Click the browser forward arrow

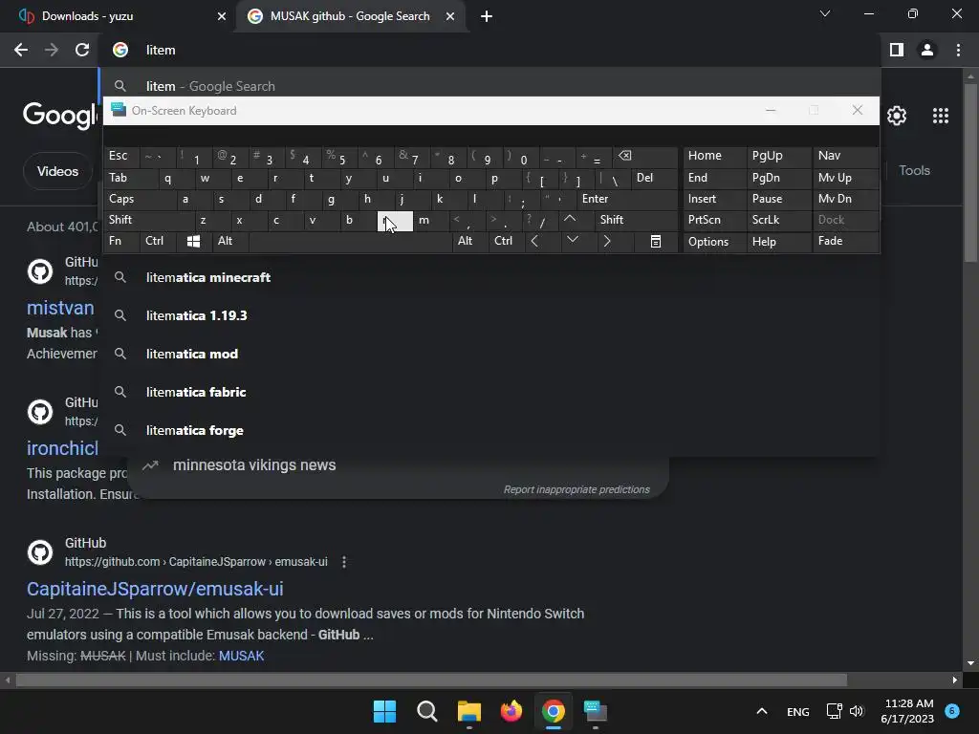pos(52,50)
